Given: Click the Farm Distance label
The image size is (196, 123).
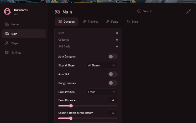Looking at the screenshot, I should click(x=67, y=100).
